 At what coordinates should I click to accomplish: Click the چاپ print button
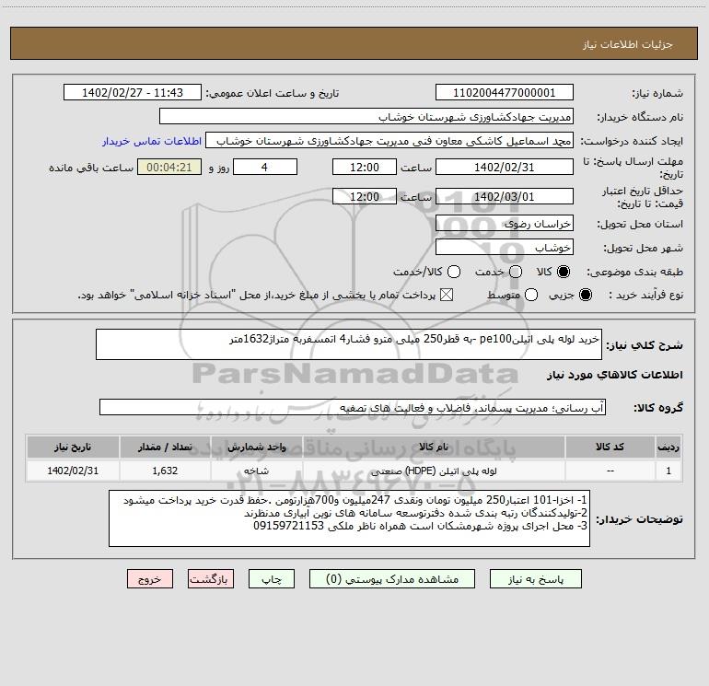click(272, 579)
